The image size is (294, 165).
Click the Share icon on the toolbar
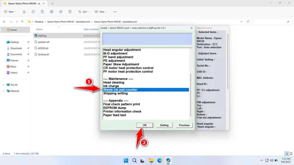click(x=61, y=12)
